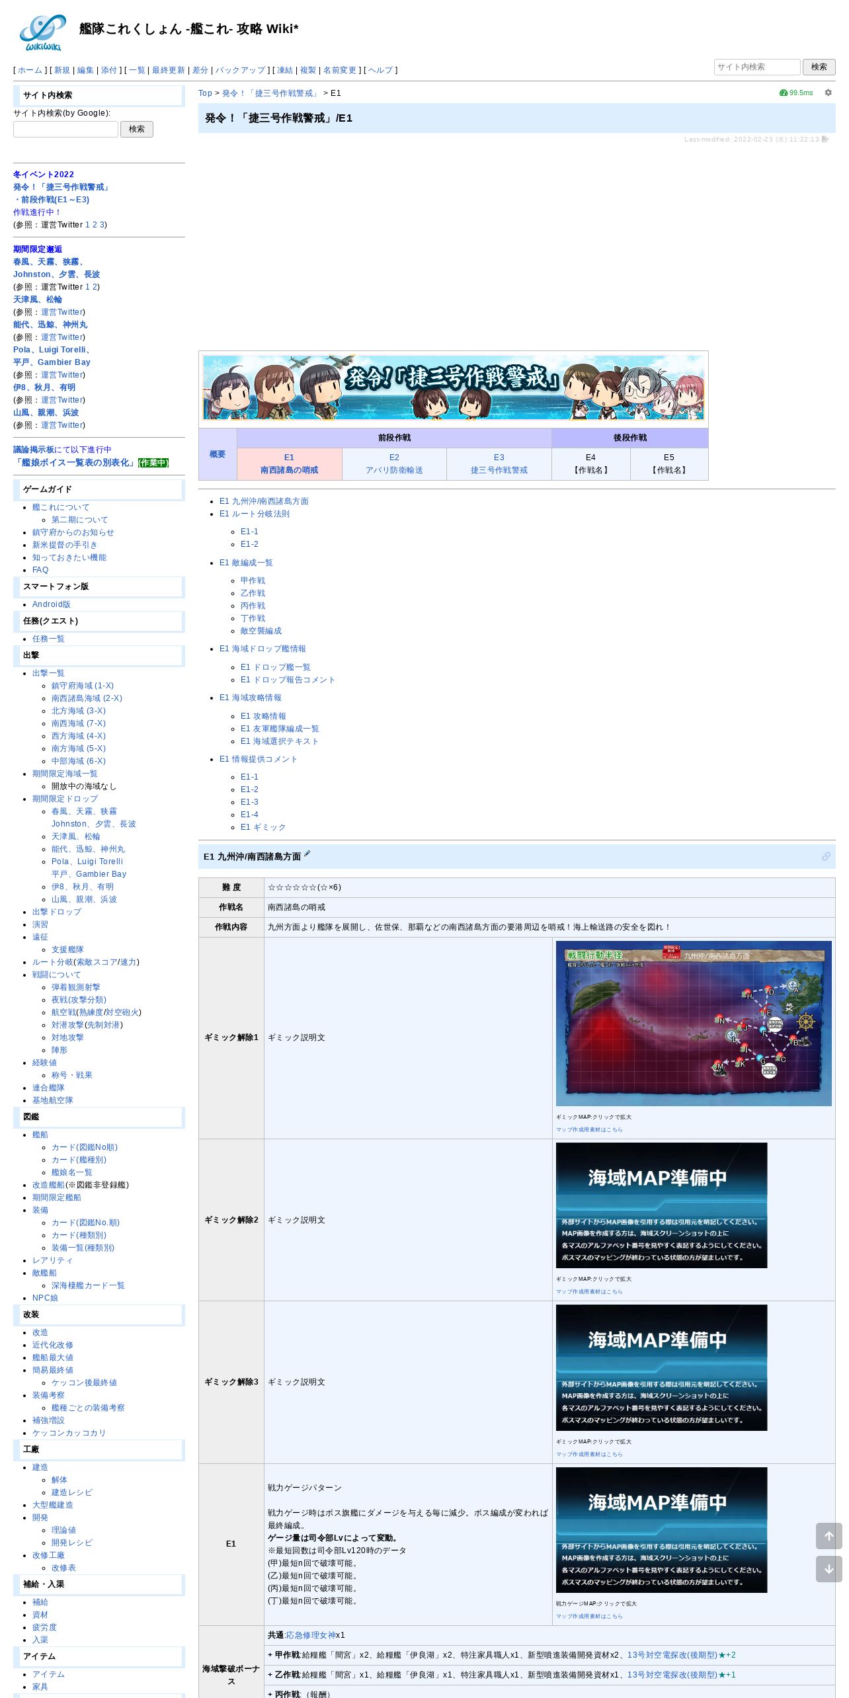Open sidebar 疲労度 link

[44, 1627]
